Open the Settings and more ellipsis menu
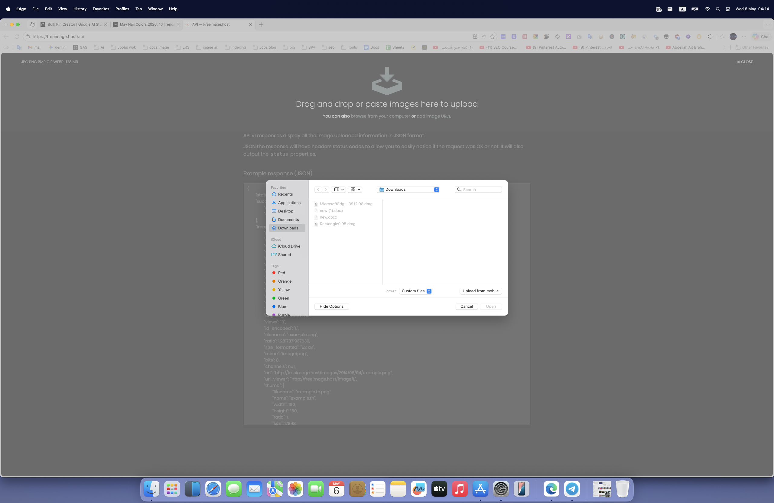The height and width of the screenshot is (503, 774). click(x=744, y=36)
